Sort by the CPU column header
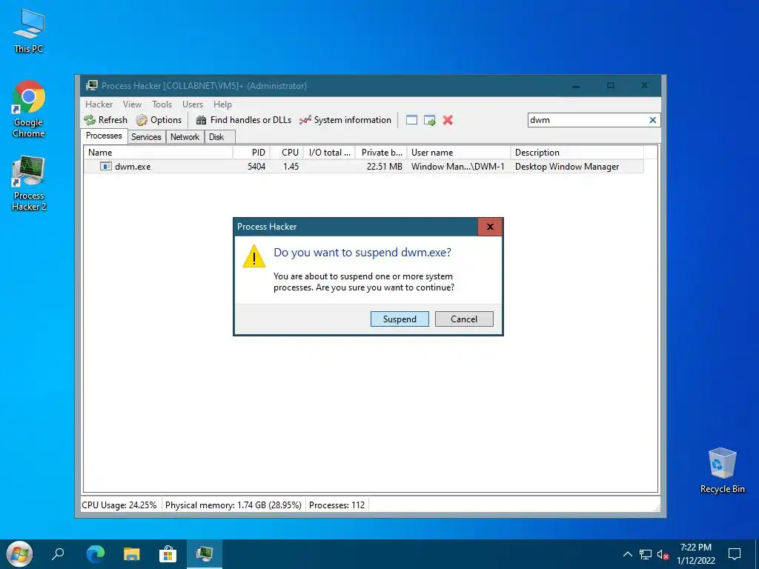Screen dimensions: 759x569 pos(287,153)
